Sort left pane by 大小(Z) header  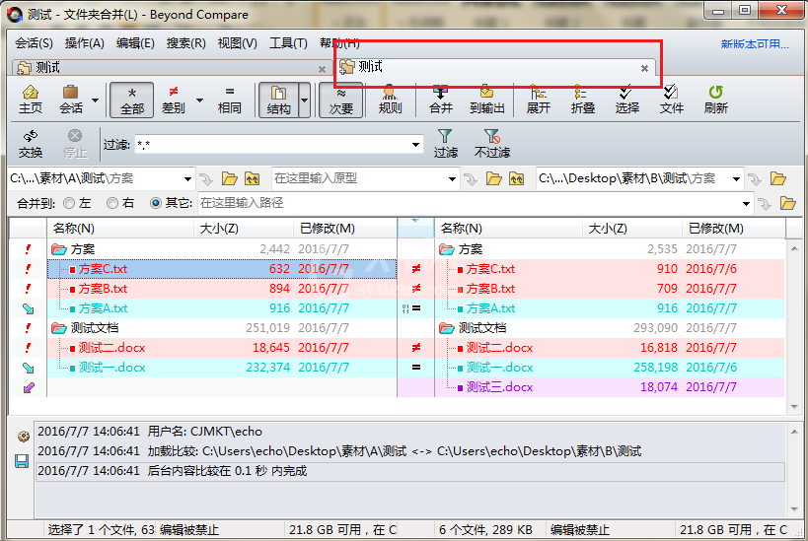click(244, 228)
